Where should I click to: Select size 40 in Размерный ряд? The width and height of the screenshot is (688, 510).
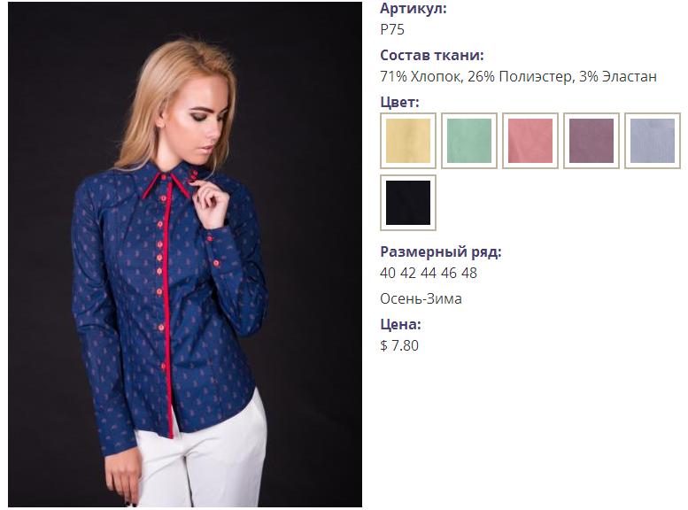[x=388, y=273]
